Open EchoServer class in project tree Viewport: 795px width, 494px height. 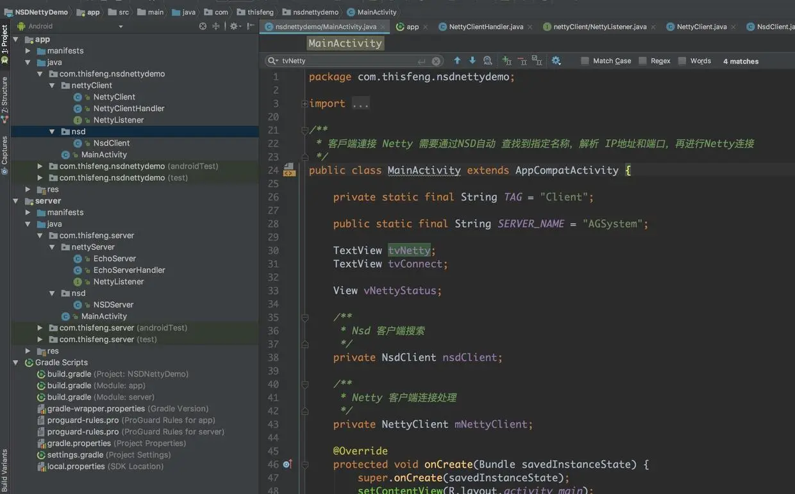[x=115, y=259]
